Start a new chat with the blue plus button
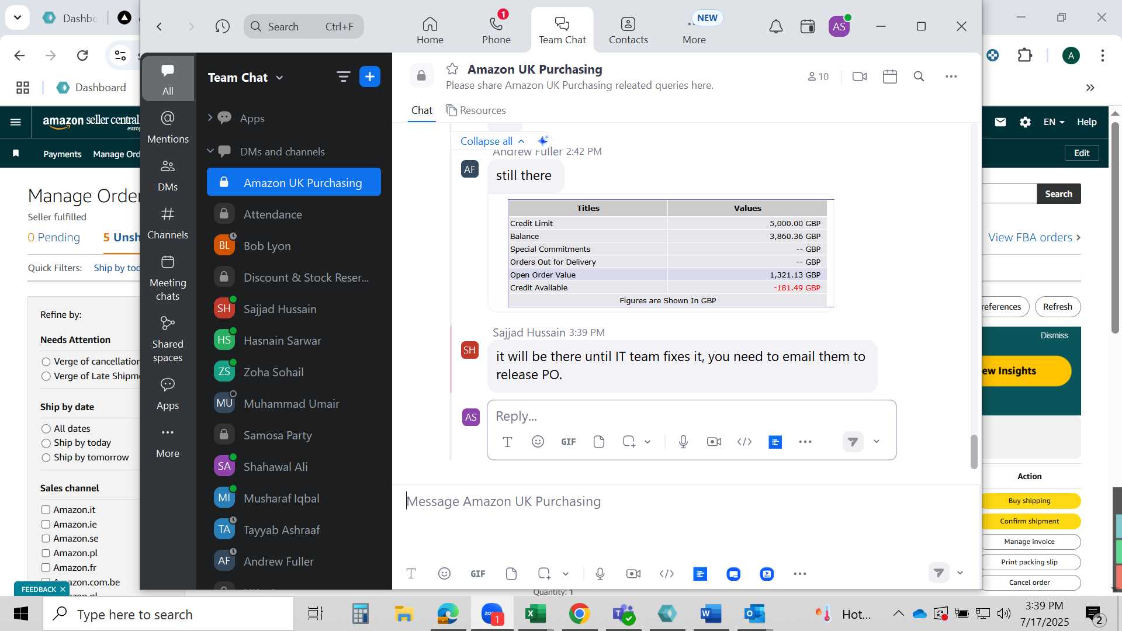Image resolution: width=1122 pixels, height=631 pixels. (370, 77)
